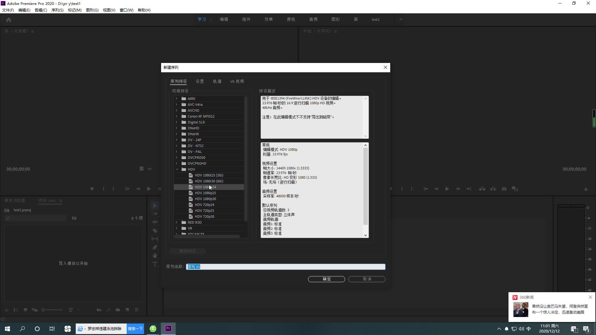This screenshot has height=335, width=596.
Task: Expand the DV - NTSC preset folder
Action: 177,146
